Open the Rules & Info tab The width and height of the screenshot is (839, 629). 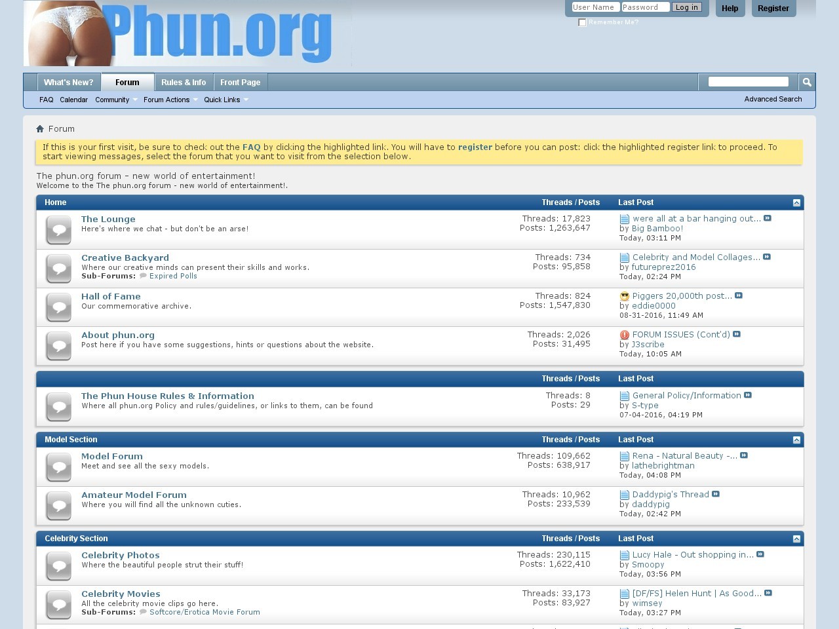[184, 82]
